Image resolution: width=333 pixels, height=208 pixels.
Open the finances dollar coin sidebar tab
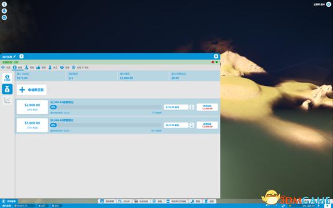pyautogui.click(x=7, y=78)
